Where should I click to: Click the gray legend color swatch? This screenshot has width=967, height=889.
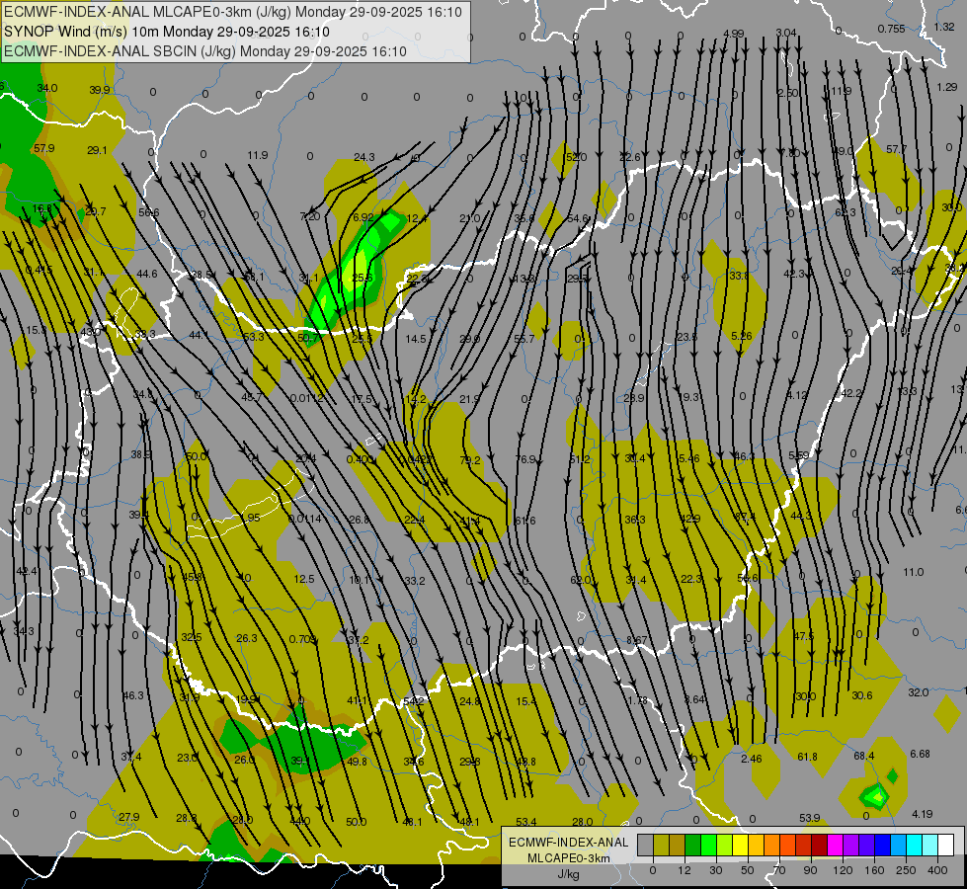tap(646, 845)
